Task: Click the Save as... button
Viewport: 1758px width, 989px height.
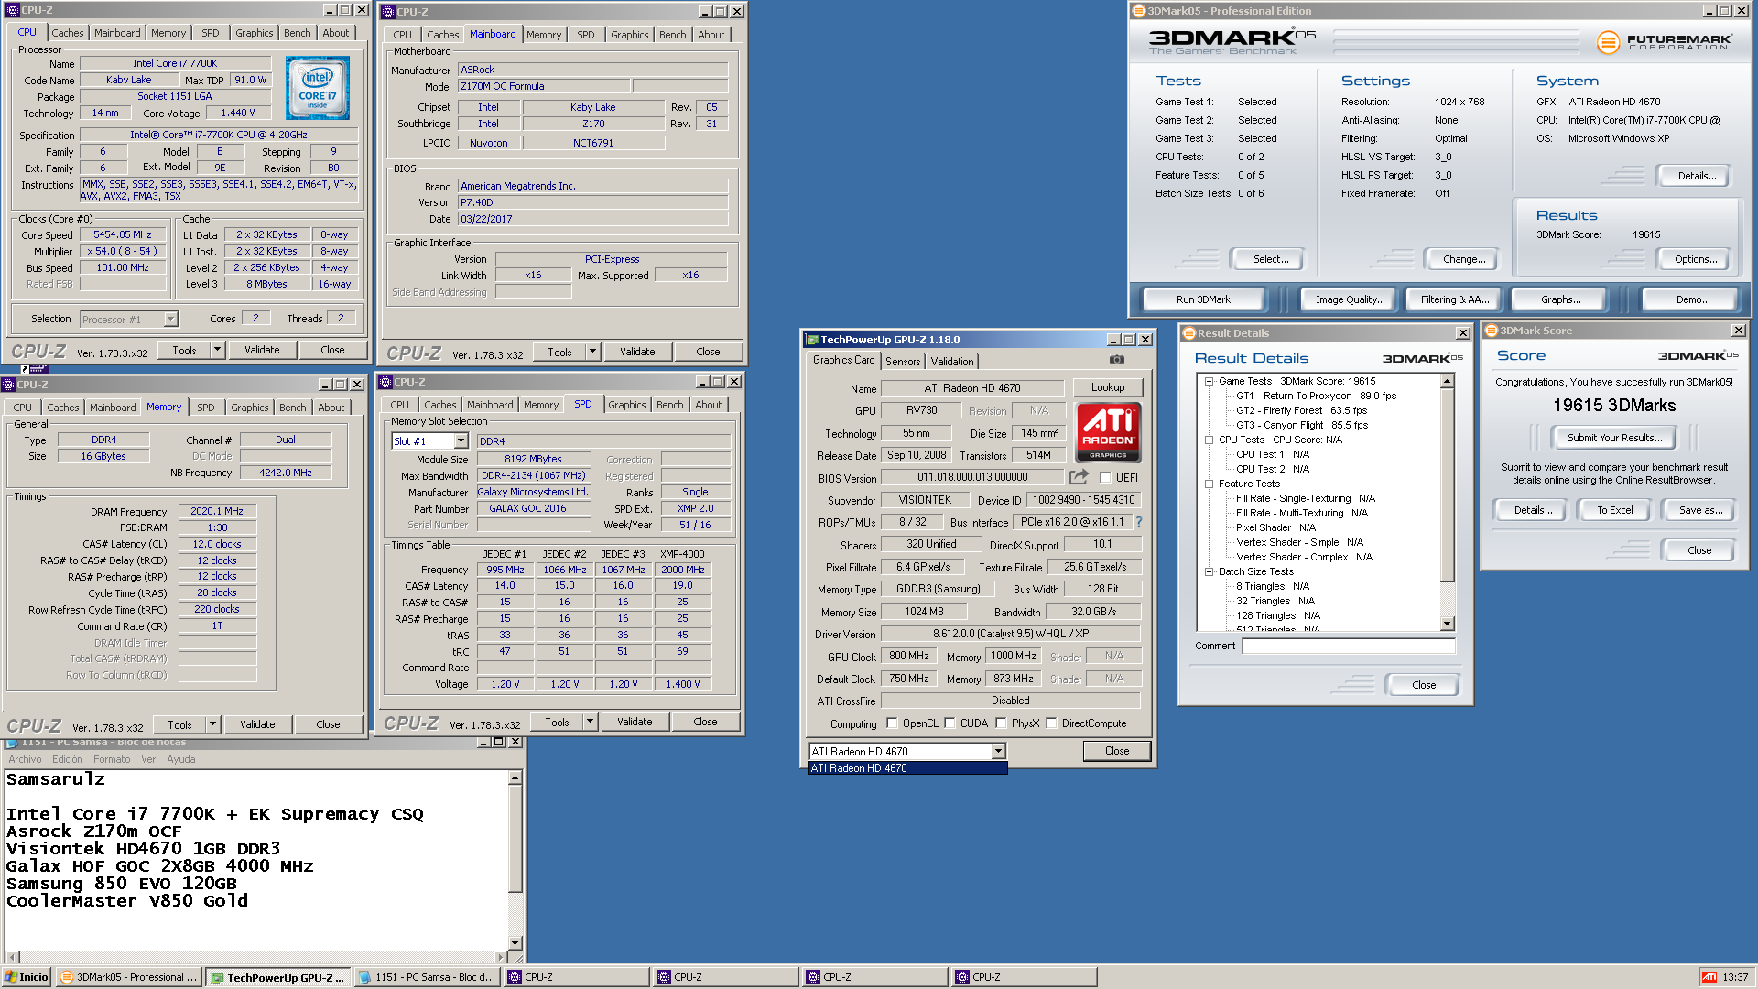Action: point(1700,510)
